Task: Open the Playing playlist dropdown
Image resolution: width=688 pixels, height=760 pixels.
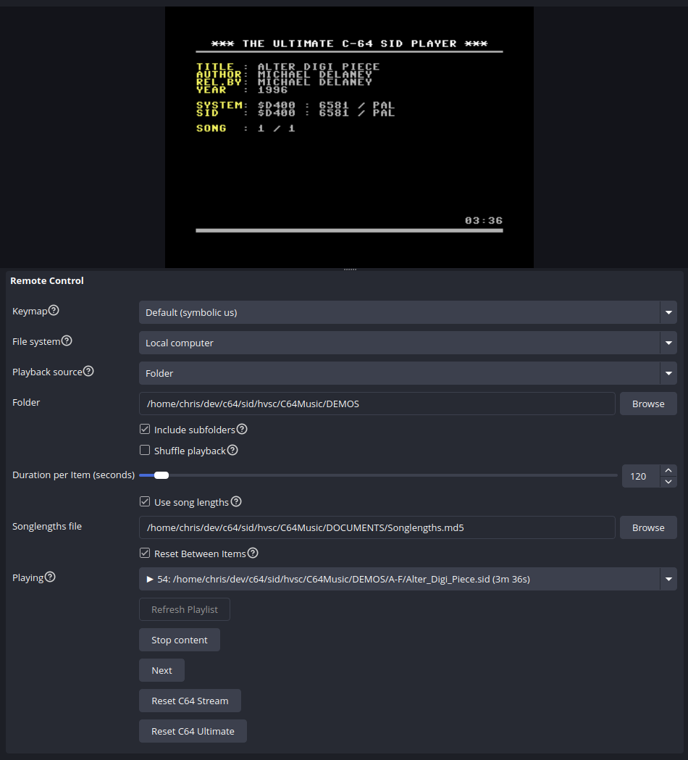Action: point(408,579)
